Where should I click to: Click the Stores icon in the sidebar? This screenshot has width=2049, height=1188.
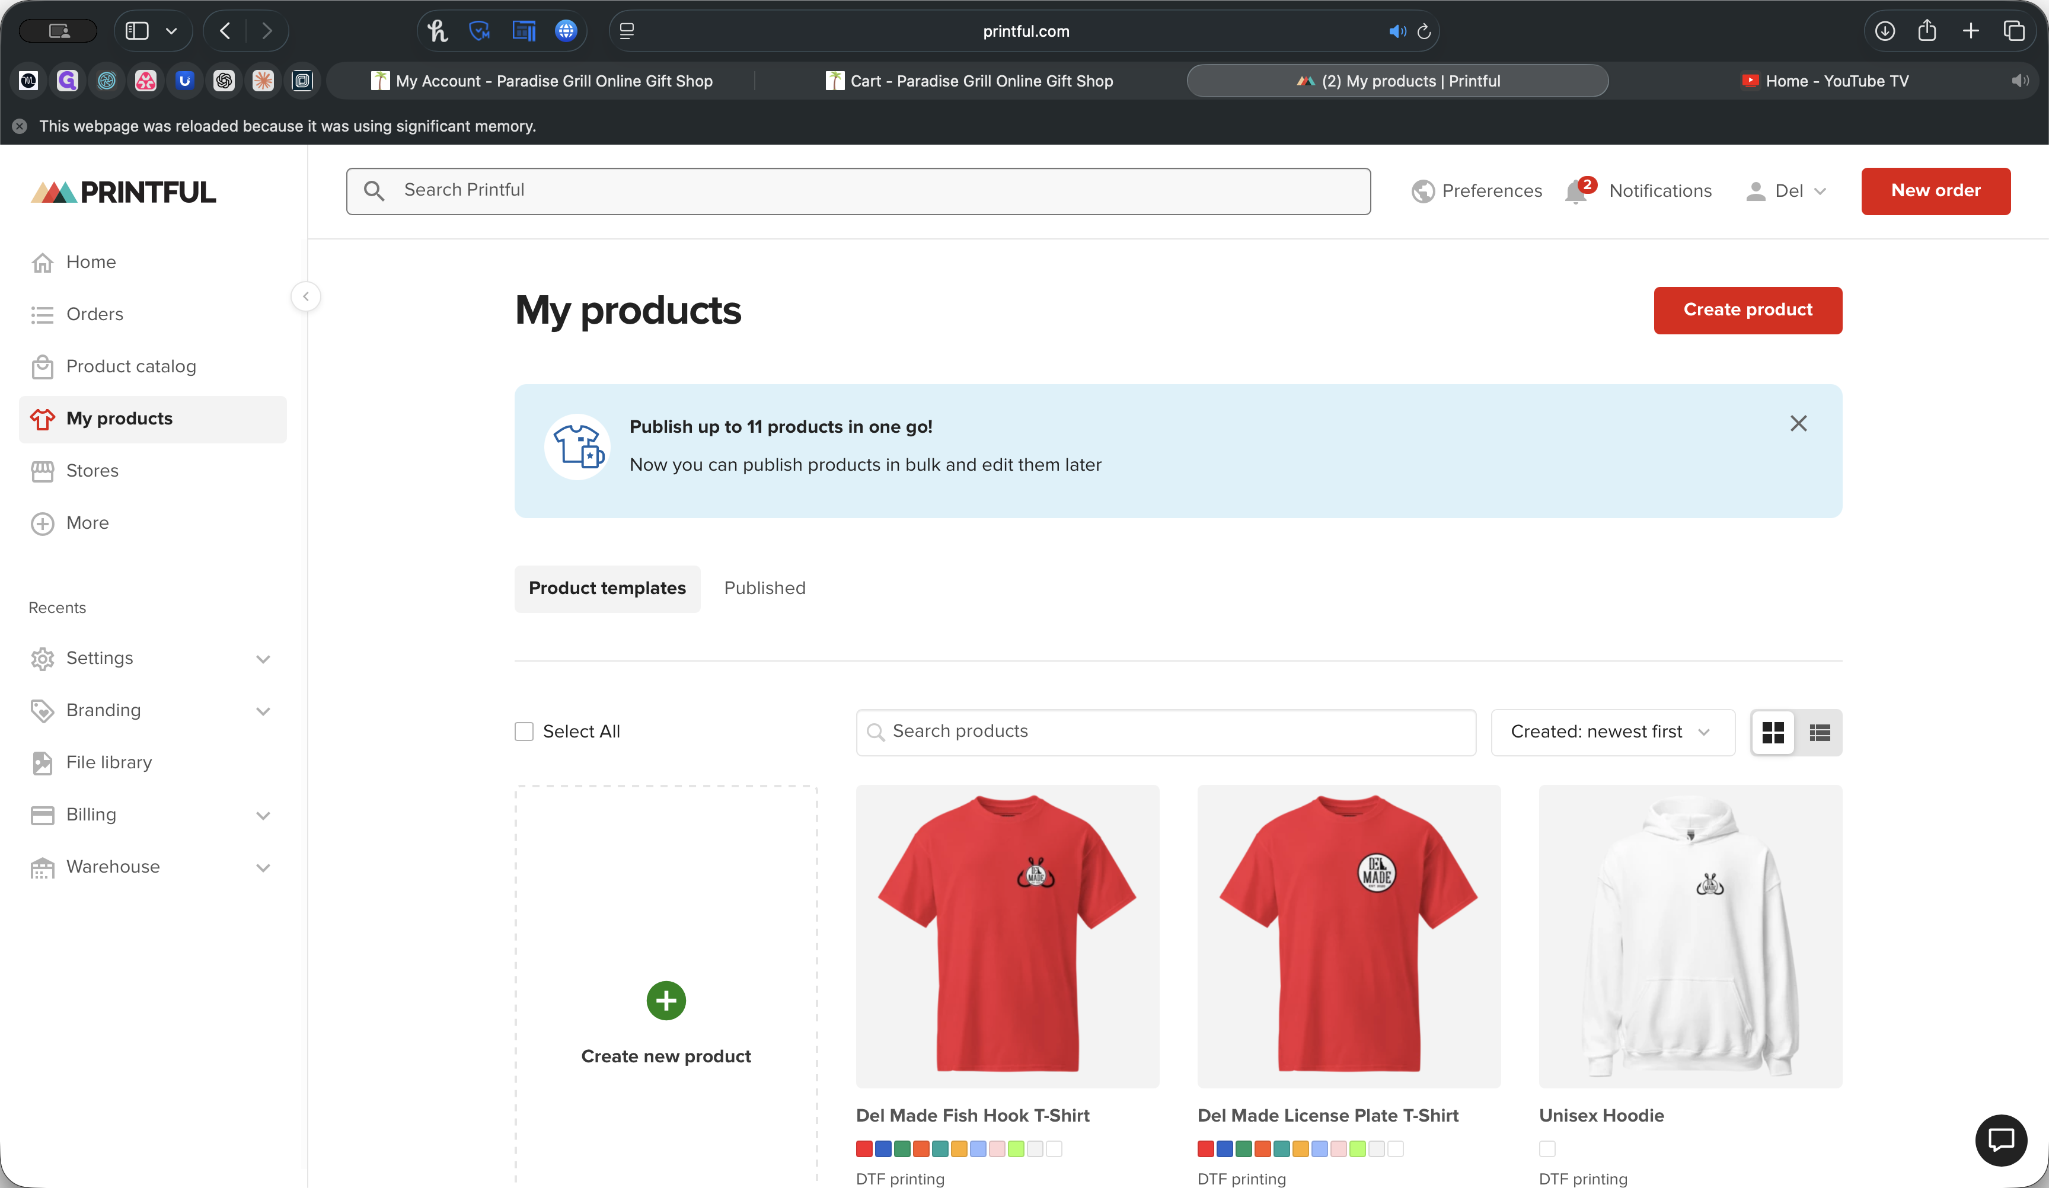click(x=43, y=471)
